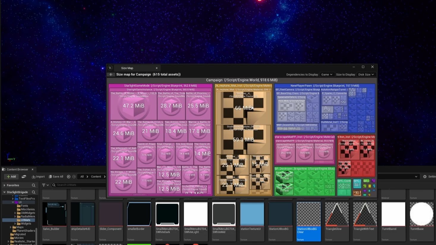Select the Migrated folder
436x245 pixels.
[x=18, y=234]
